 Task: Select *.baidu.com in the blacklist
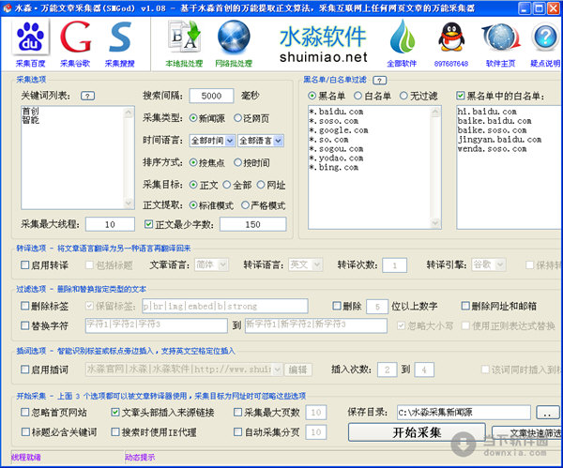[336, 112]
